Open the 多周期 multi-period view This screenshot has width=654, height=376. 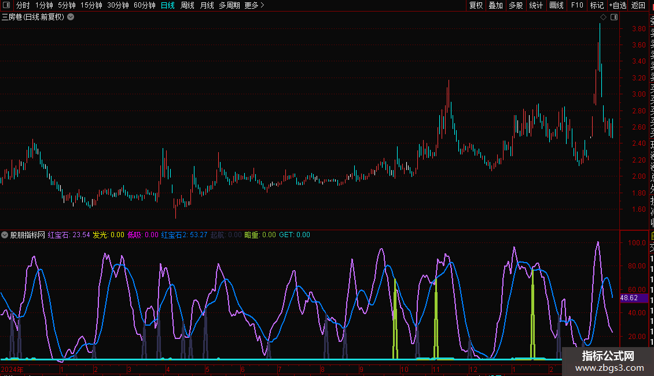(229, 5)
